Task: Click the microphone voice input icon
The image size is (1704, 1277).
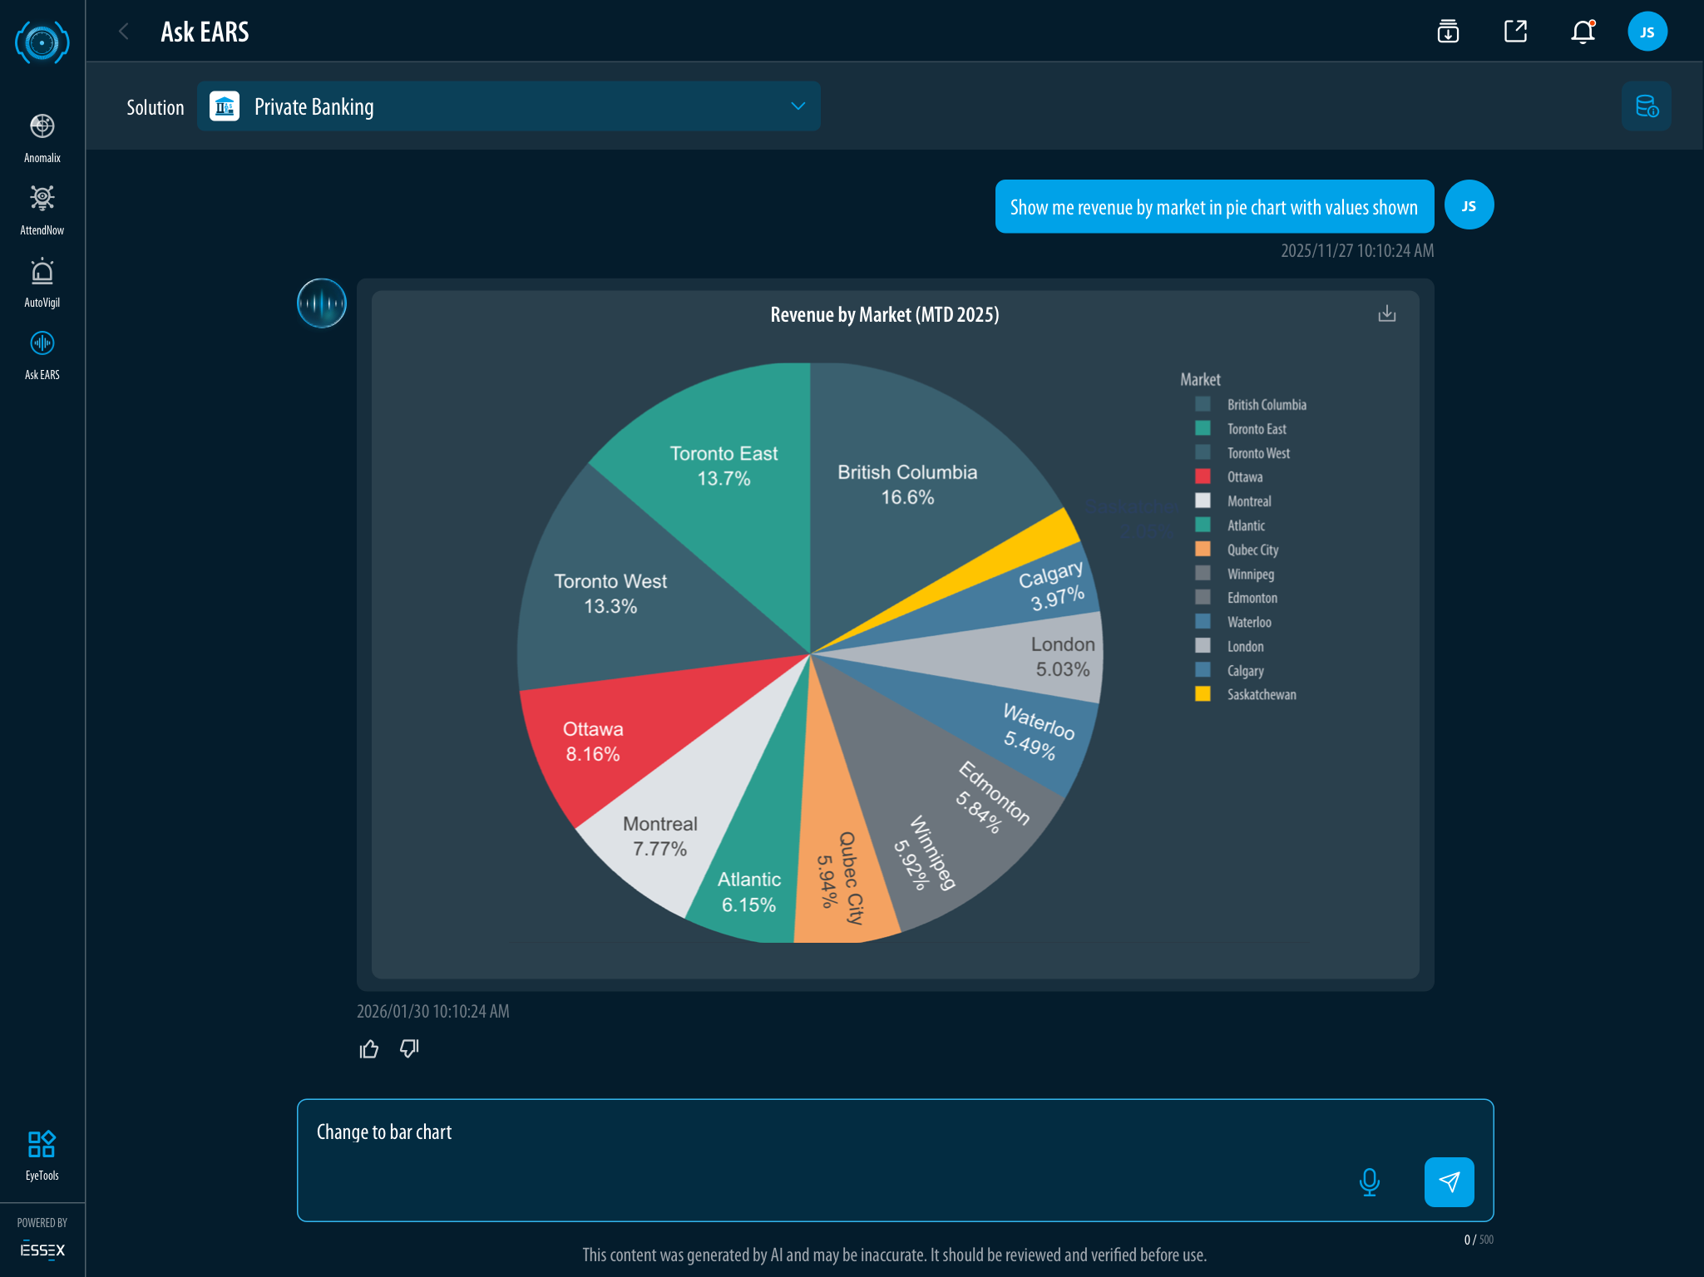Action: point(1369,1181)
